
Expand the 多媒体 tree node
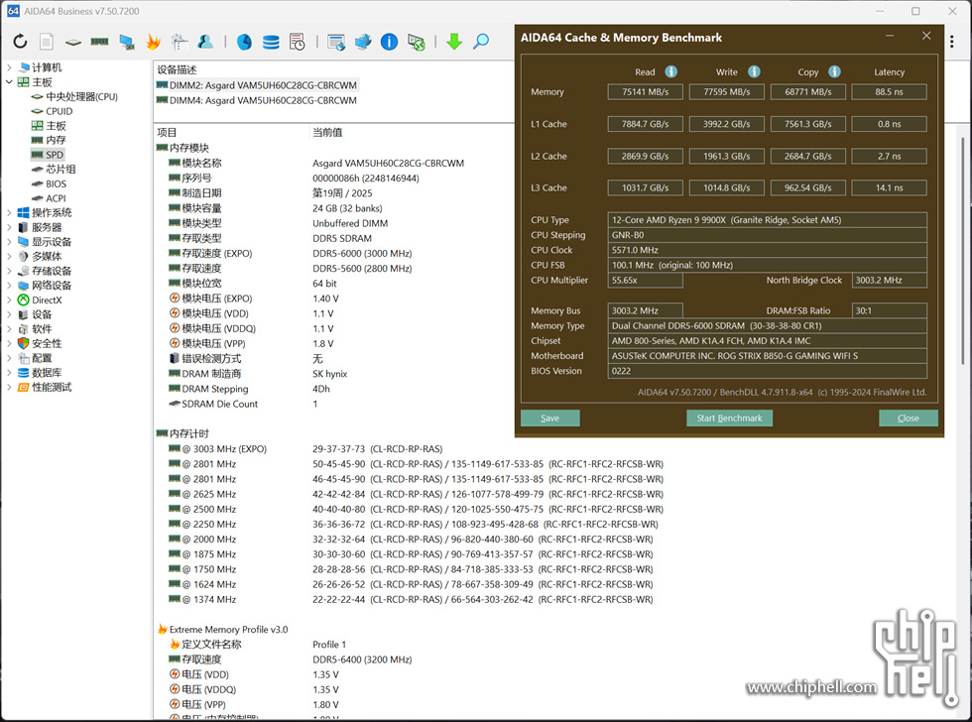[9, 256]
